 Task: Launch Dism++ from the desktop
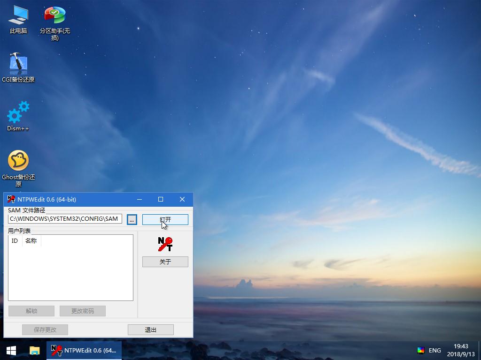18,112
